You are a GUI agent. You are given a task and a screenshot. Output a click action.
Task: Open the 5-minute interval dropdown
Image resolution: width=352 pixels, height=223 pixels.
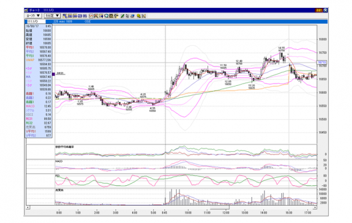tap(52, 16)
